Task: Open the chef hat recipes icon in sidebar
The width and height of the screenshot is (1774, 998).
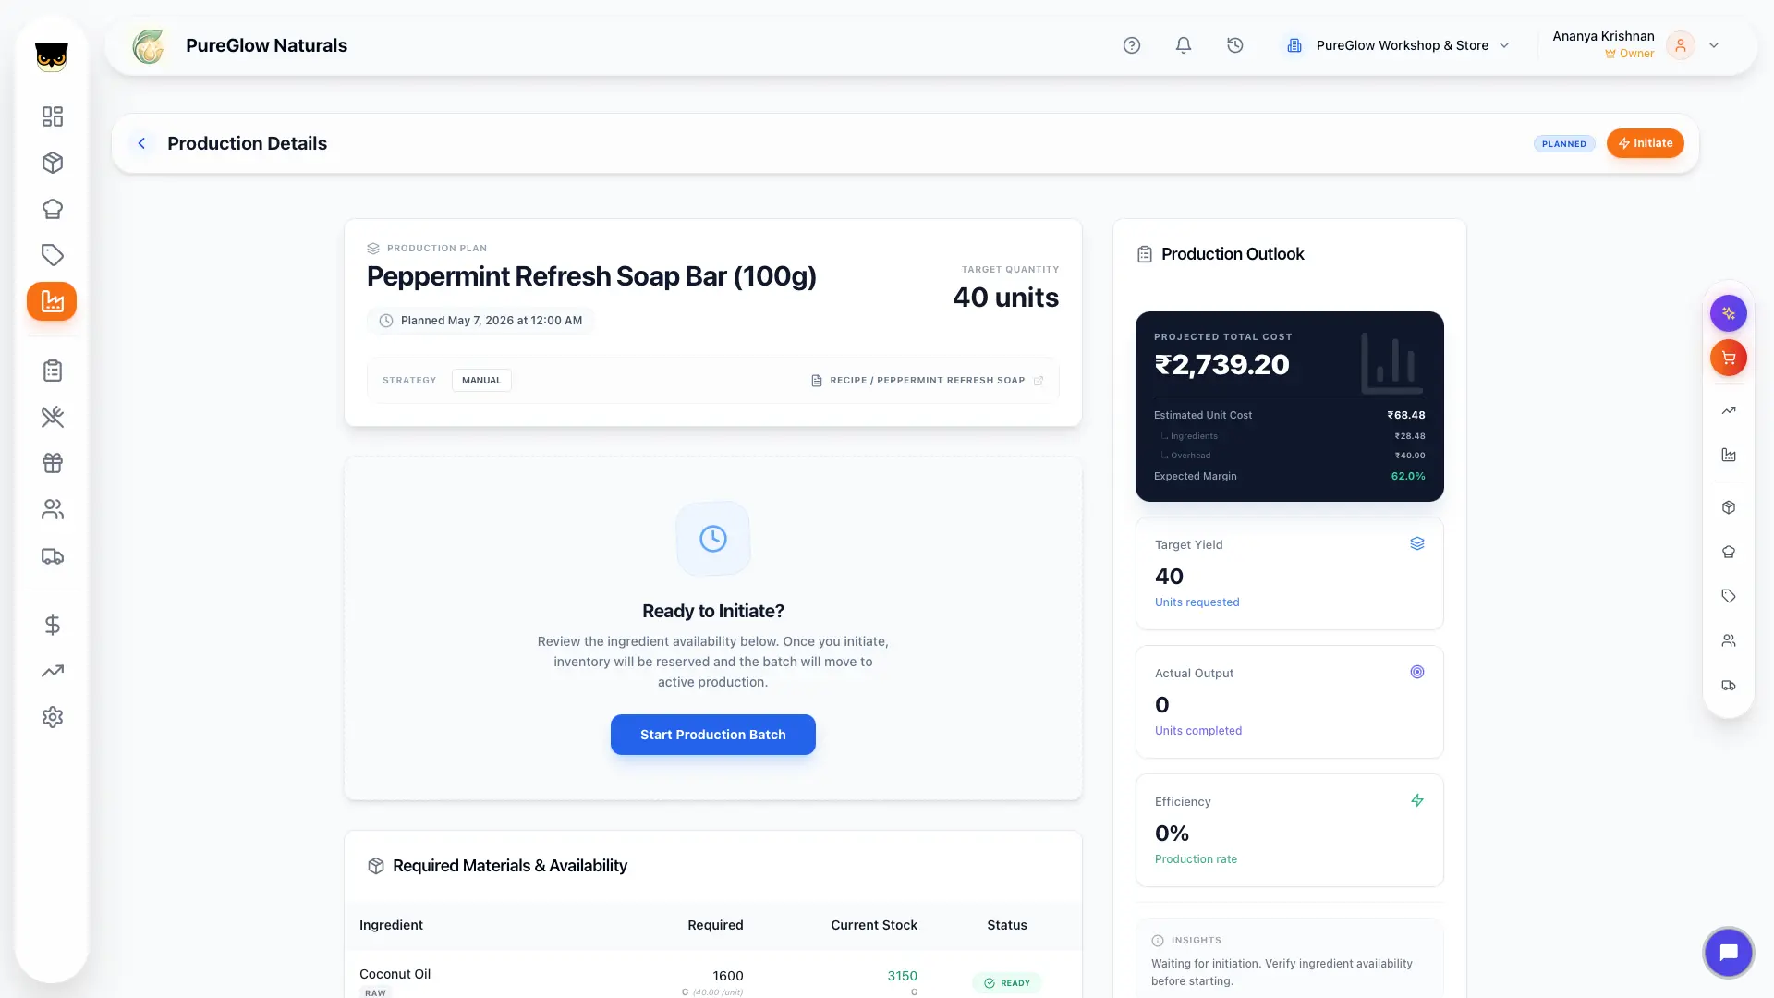Action: [x=53, y=209]
